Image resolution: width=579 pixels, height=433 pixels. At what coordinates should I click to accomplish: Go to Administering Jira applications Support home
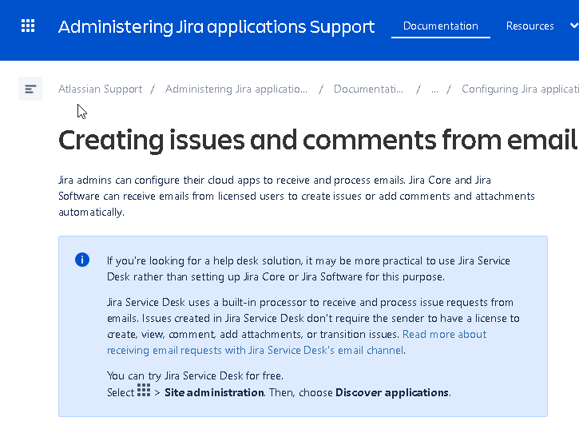[216, 26]
